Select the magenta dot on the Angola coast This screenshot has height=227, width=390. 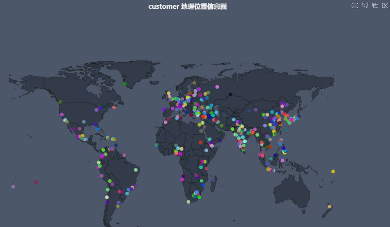click(182, 180)
